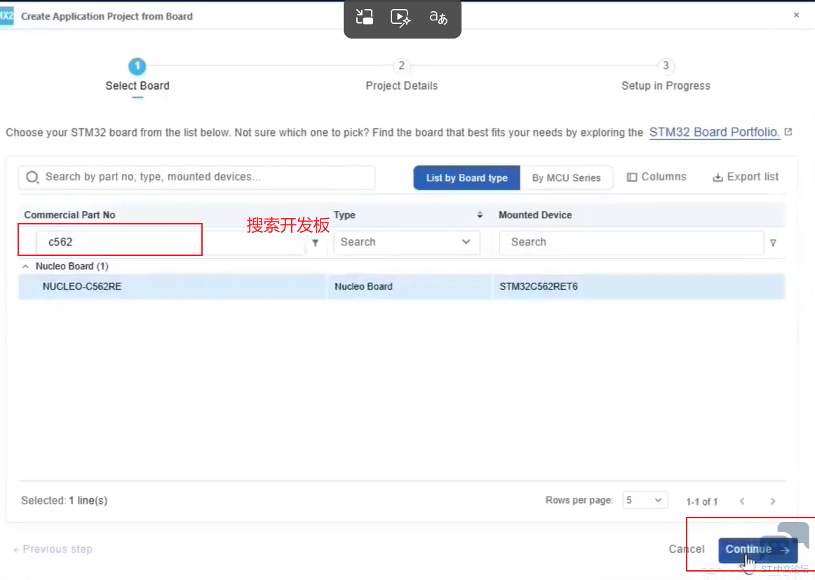The height and width of the screenshot is (580, 815).
Task: Switch to List by Board type view
Action: [466, 177]
